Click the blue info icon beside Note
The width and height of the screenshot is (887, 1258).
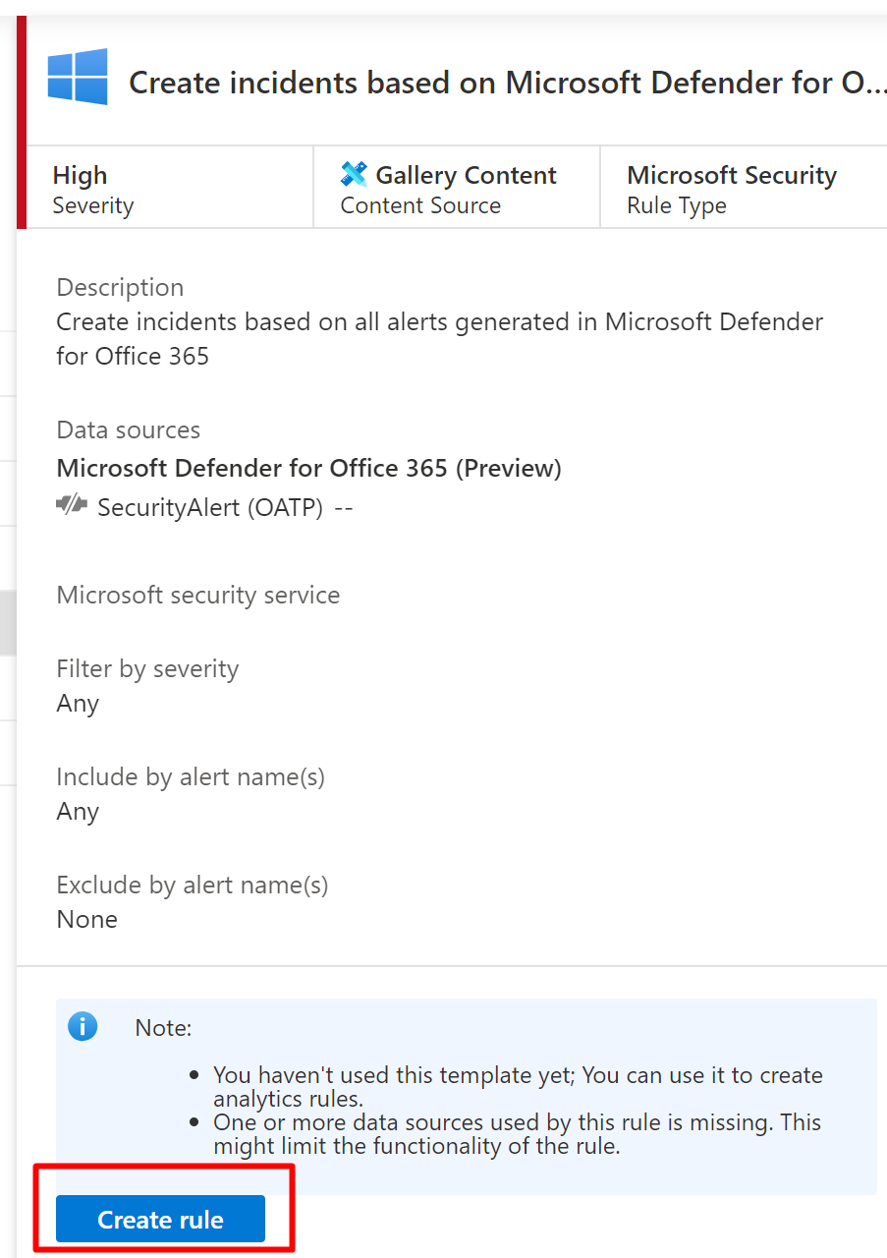[83, 1027]
